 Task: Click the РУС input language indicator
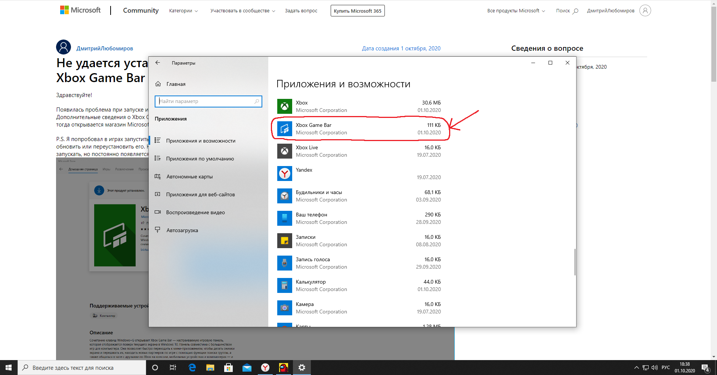[666, 368]
